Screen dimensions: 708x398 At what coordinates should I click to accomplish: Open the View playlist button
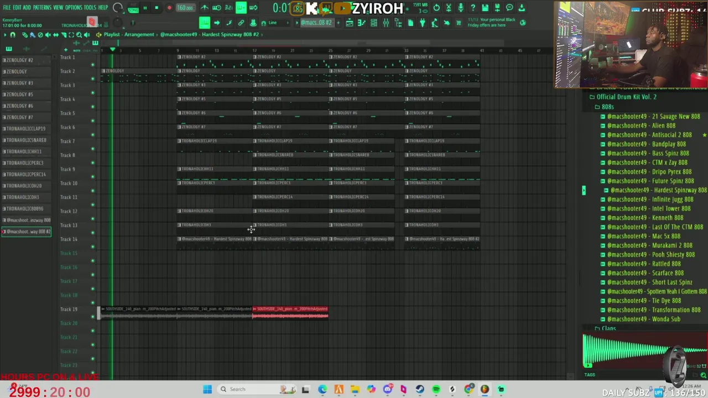350,23
